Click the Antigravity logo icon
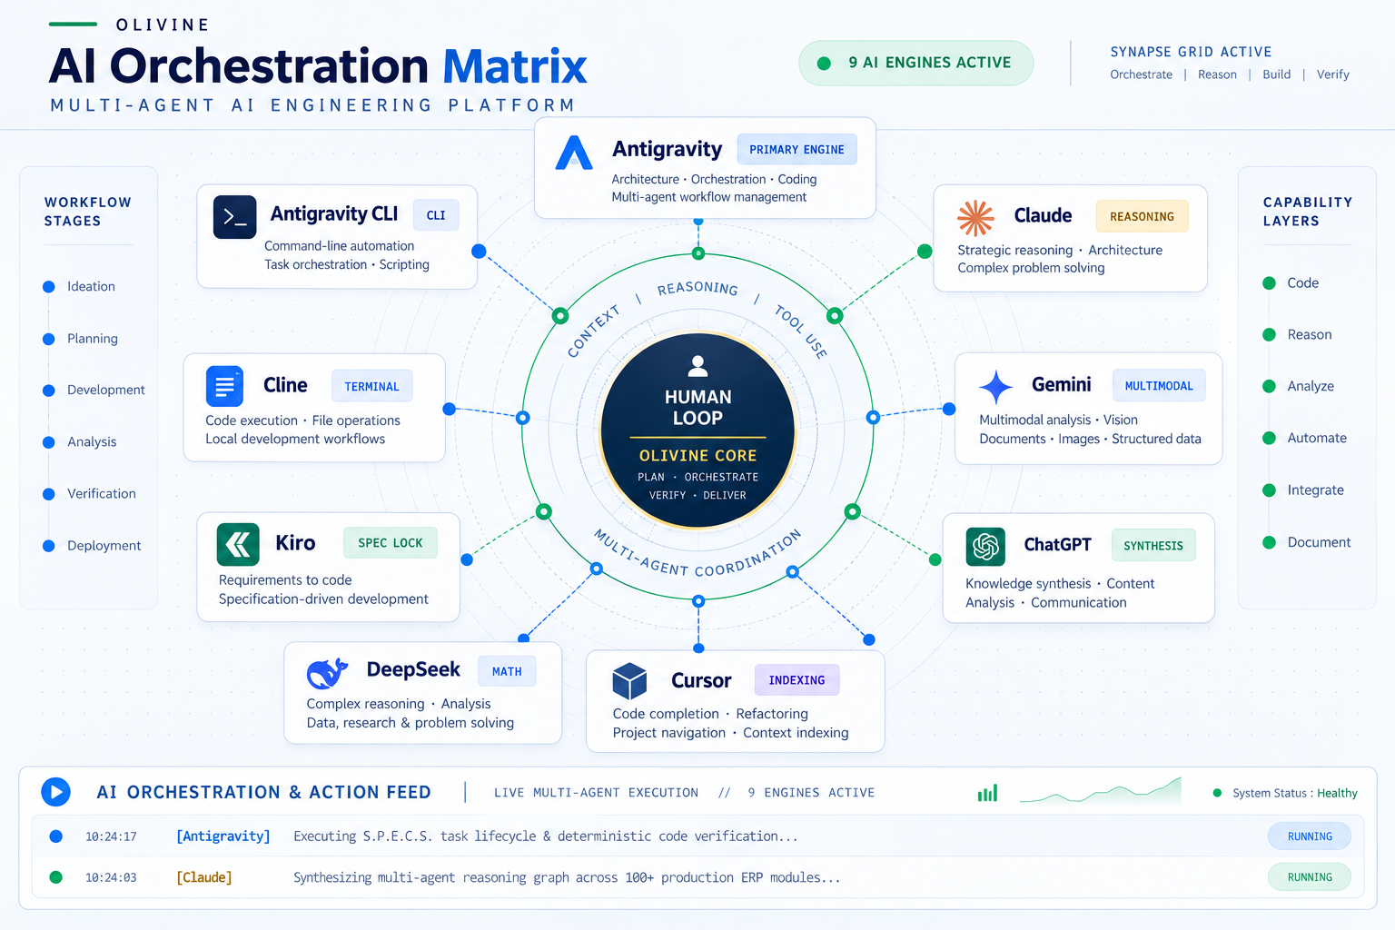The height and width of the screenshot is (930, 1395). click(574, 153)
